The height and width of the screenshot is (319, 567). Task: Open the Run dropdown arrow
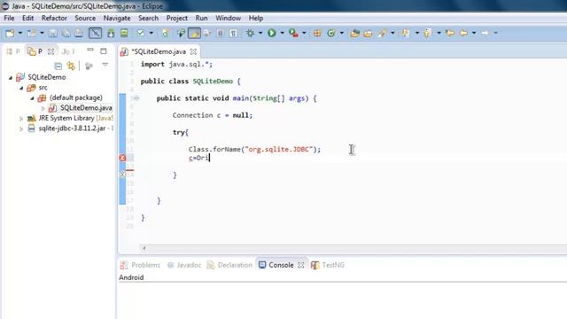(x=282, y=34)
